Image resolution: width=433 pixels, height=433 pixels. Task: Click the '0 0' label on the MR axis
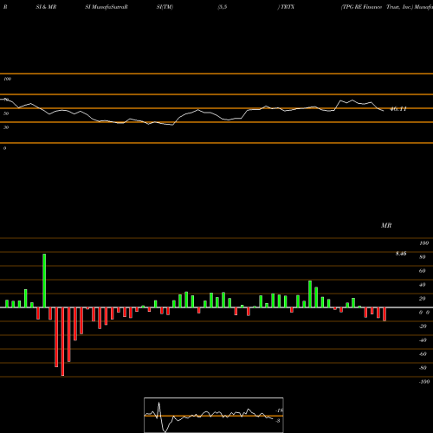tap(424, 313)
